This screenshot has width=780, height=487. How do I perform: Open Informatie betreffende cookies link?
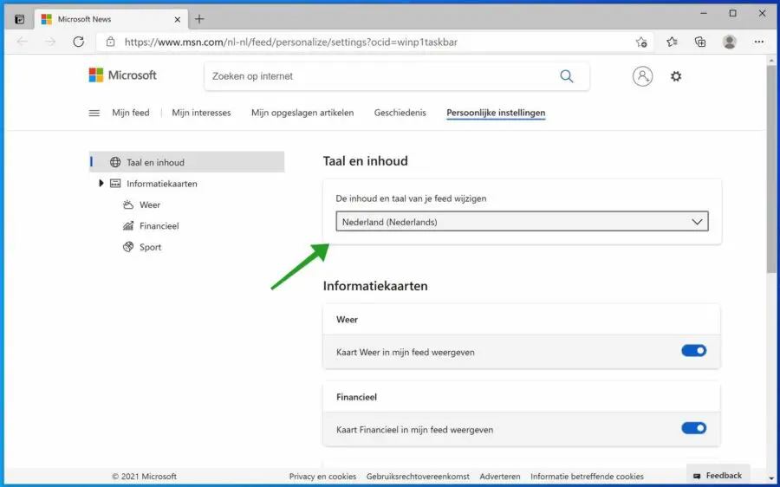click(x=587, y=477)
